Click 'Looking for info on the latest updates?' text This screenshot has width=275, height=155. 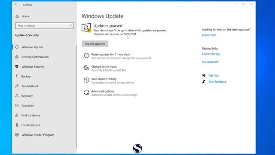pos(226,30)
